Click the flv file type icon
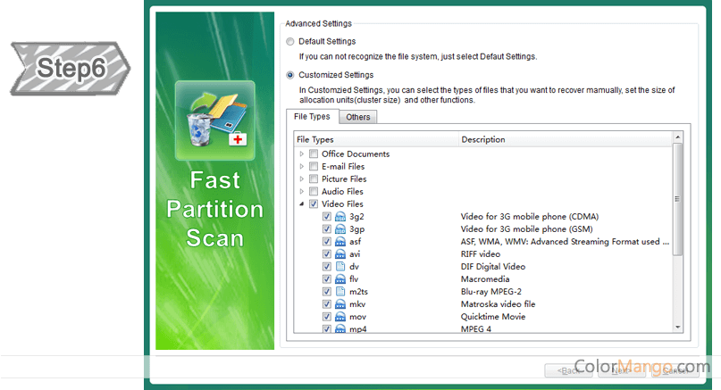Image resolution: width=721 pixels, height=390 pixels. (x=340, y=279)
